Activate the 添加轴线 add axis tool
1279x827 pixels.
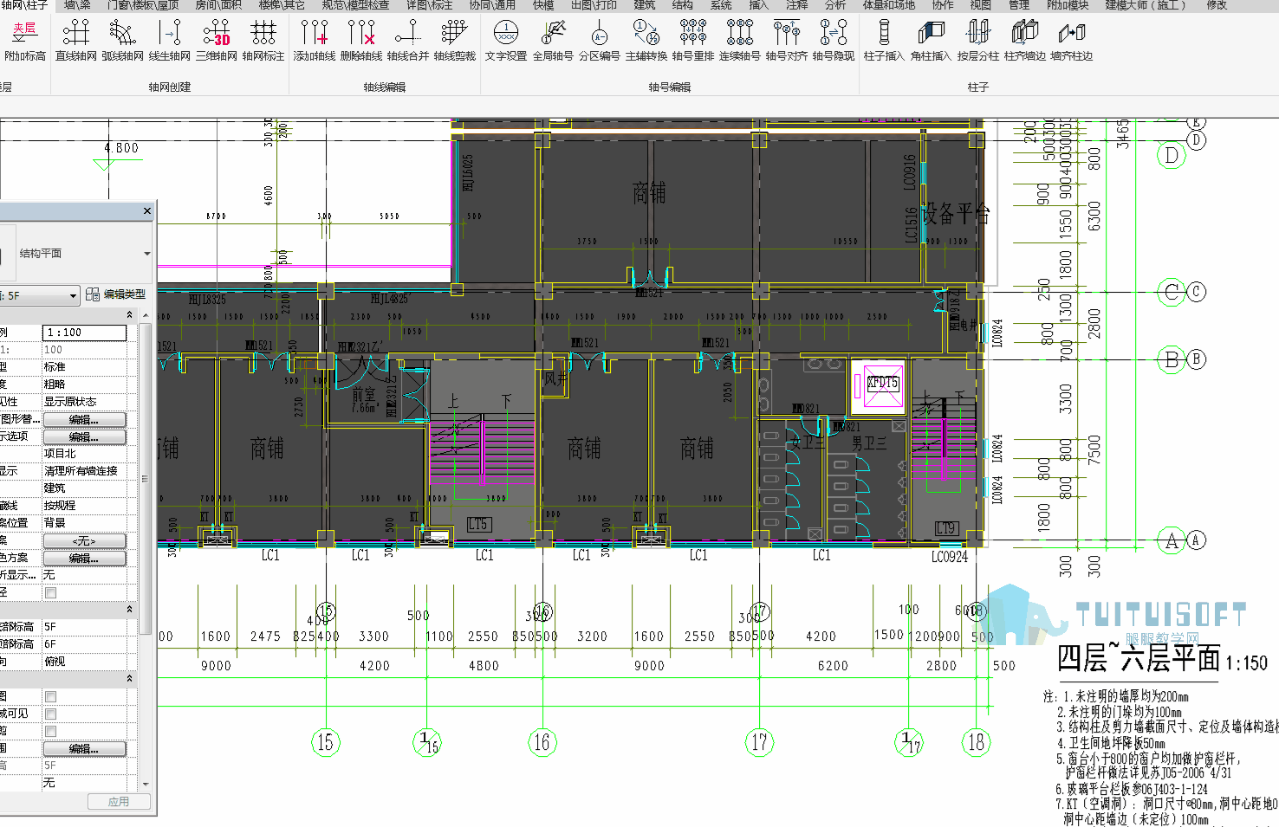click(314, 40)
